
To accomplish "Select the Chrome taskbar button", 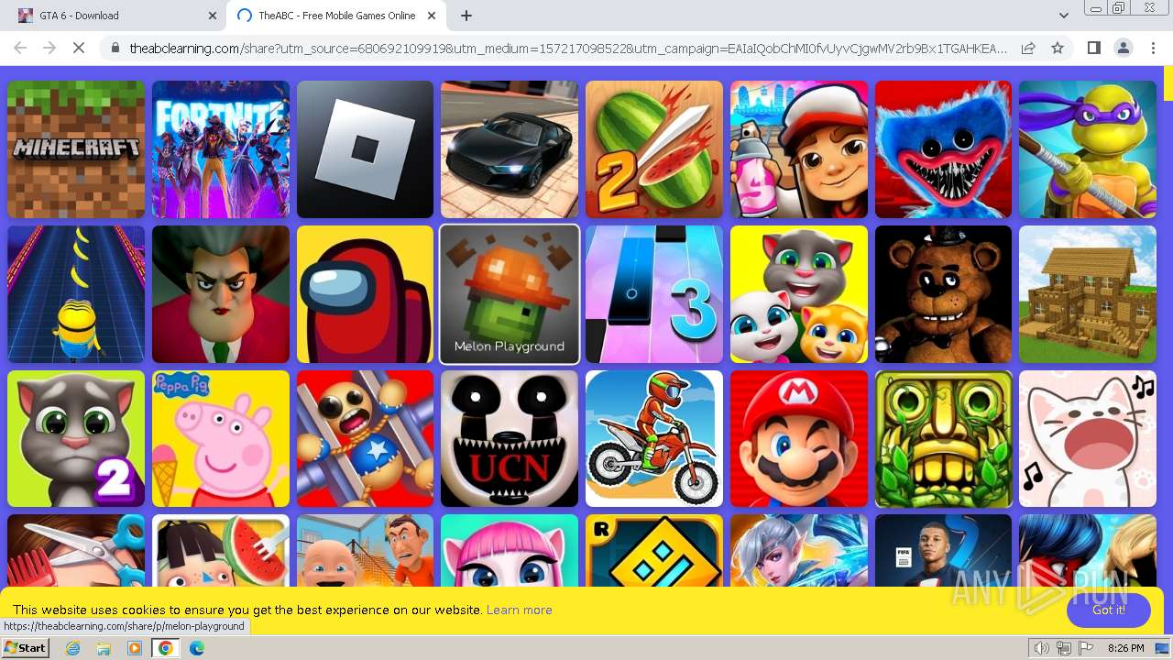I will [x=165, y=648].
